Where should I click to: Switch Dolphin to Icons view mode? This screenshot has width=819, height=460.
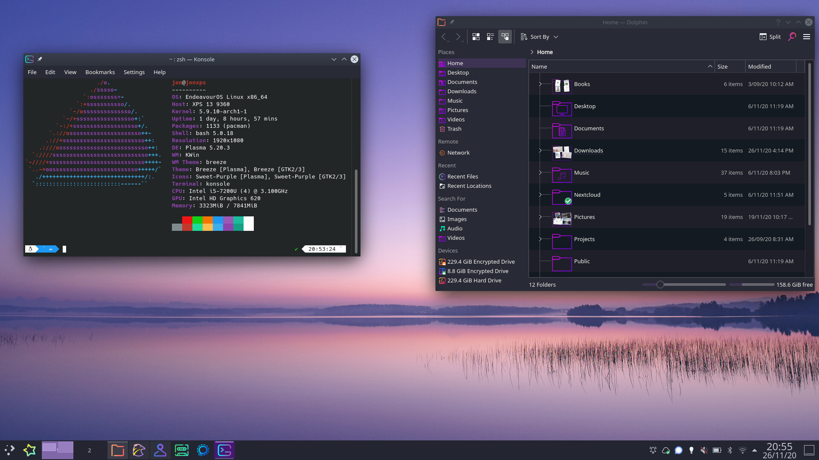click(476, 37)
